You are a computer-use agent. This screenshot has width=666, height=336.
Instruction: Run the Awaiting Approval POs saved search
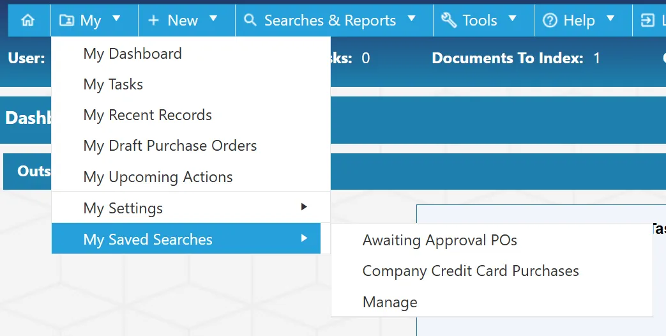(492, 240)
